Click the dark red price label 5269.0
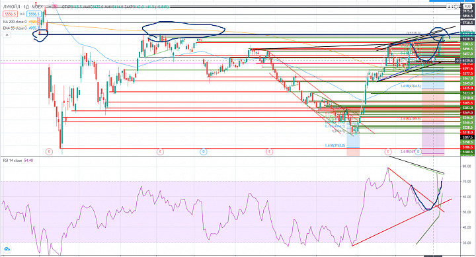 click(467, 112)
